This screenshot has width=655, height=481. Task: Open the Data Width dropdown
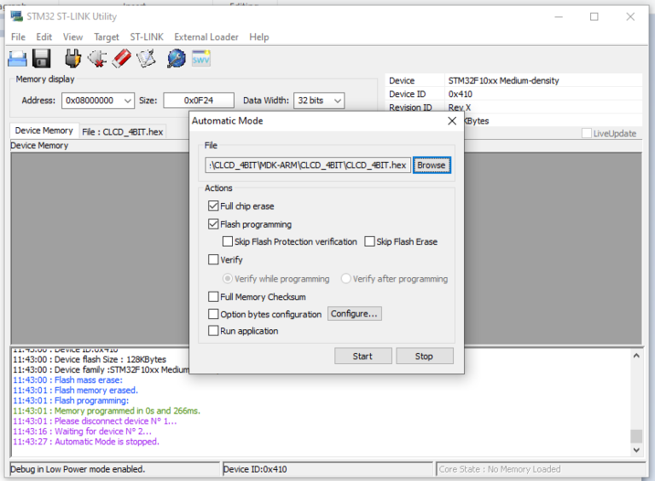(x=337, y=101)
